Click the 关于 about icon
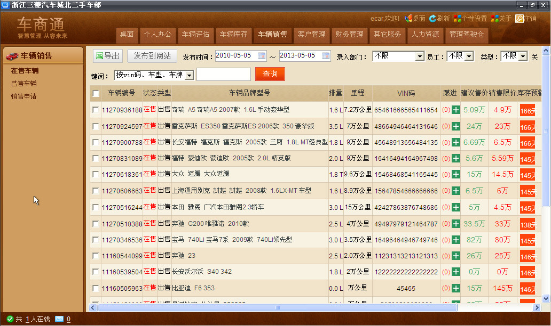 pyautogui.click(x=495, y=18)
